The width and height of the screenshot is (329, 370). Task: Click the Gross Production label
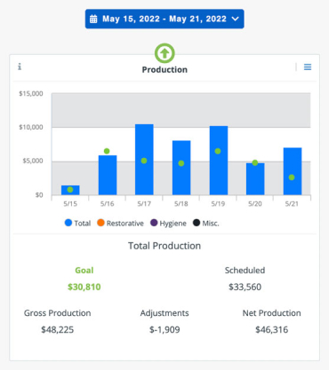click(x=58, y=313)
